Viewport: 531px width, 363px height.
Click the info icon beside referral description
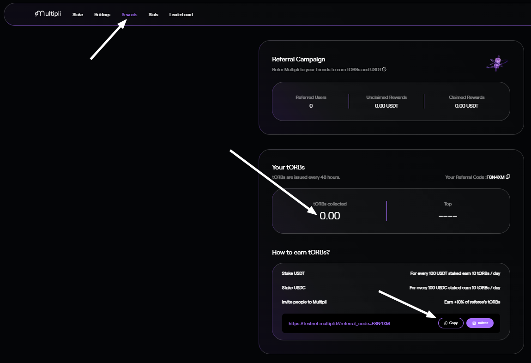tap(384, 70)
